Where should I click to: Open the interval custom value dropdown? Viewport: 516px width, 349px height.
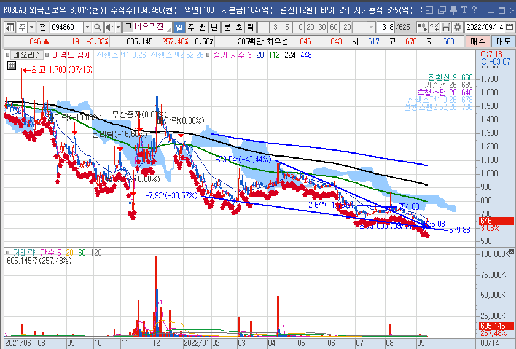371,27
